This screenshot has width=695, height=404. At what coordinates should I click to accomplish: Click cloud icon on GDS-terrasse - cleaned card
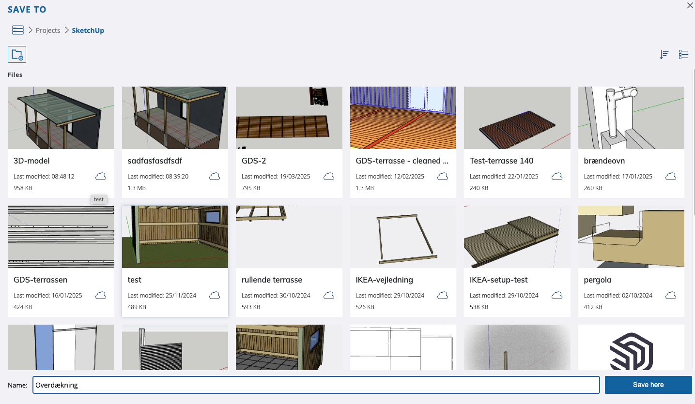(443, 177)
